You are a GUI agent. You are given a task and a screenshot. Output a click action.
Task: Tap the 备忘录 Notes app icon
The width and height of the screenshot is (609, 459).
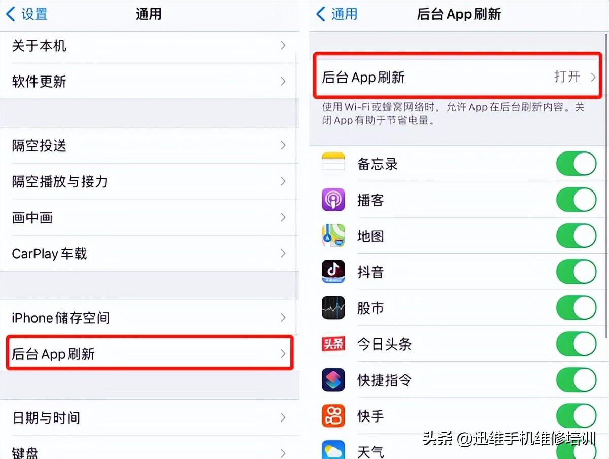(333, 164)
